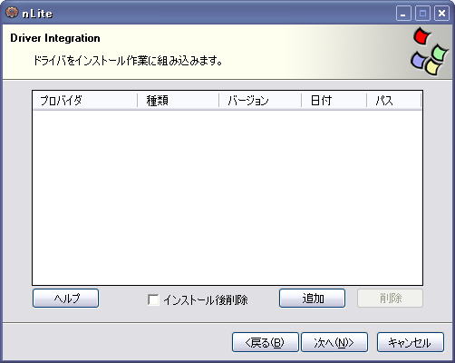This screenshot has width=455, height=363.
Task: Open the ヘルプ help button
Action: pos(65,299)
